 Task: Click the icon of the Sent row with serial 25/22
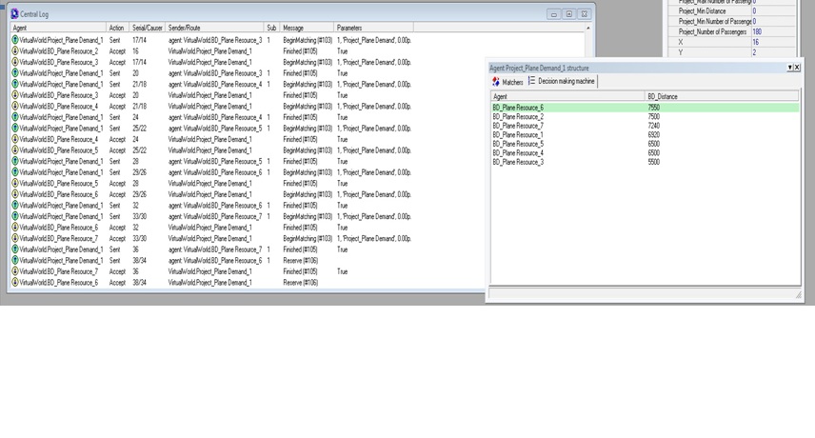click(x=15, y=129)
